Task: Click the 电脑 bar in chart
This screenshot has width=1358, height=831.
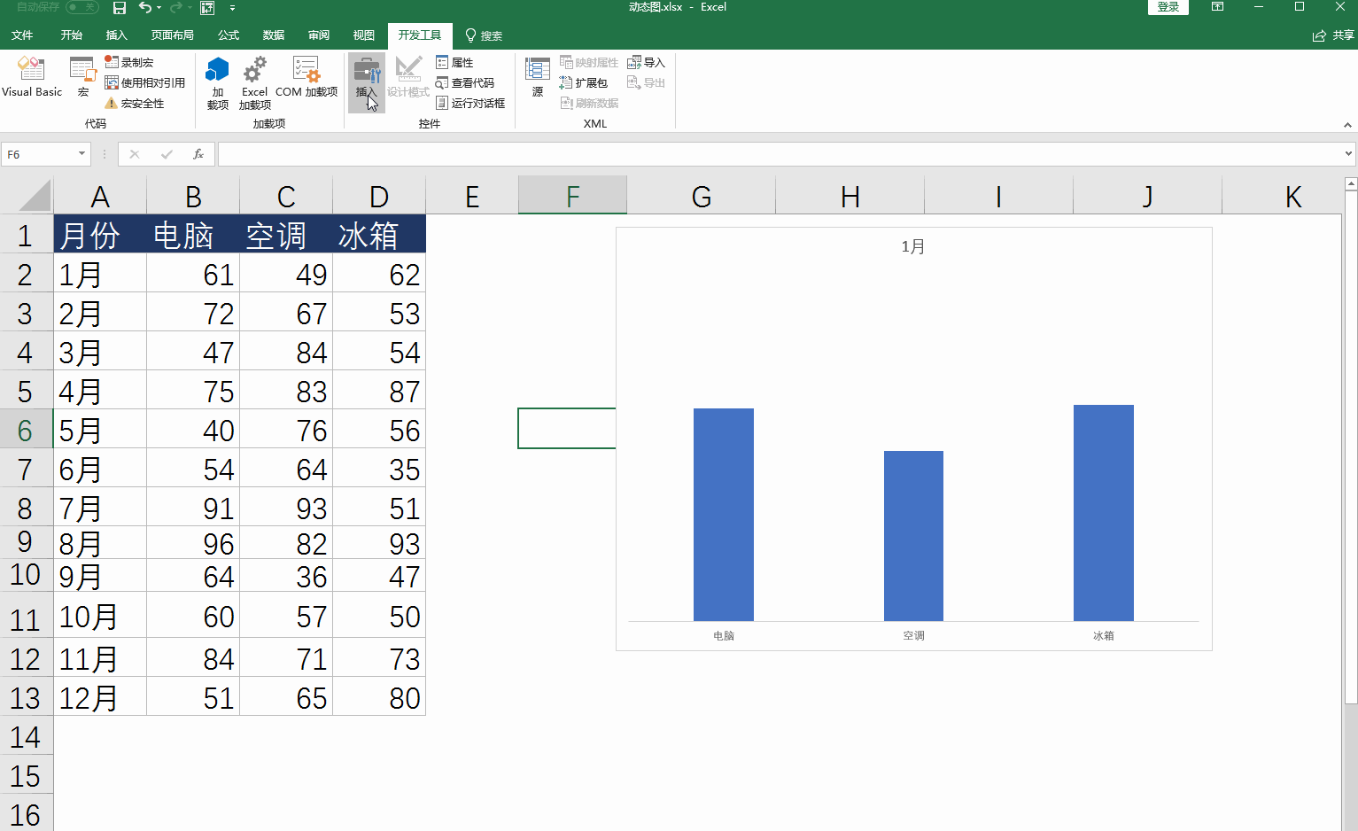Action: point(724,515)
